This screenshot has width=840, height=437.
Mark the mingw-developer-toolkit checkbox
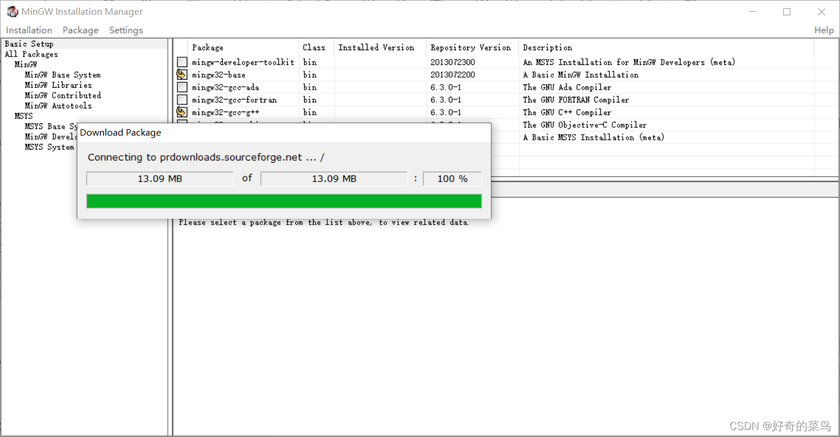click(x=182, y=62)
